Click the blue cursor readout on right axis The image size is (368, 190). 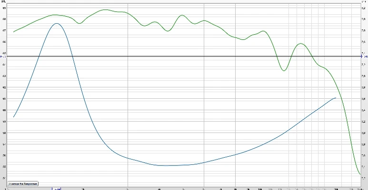(x=365, y=57)
